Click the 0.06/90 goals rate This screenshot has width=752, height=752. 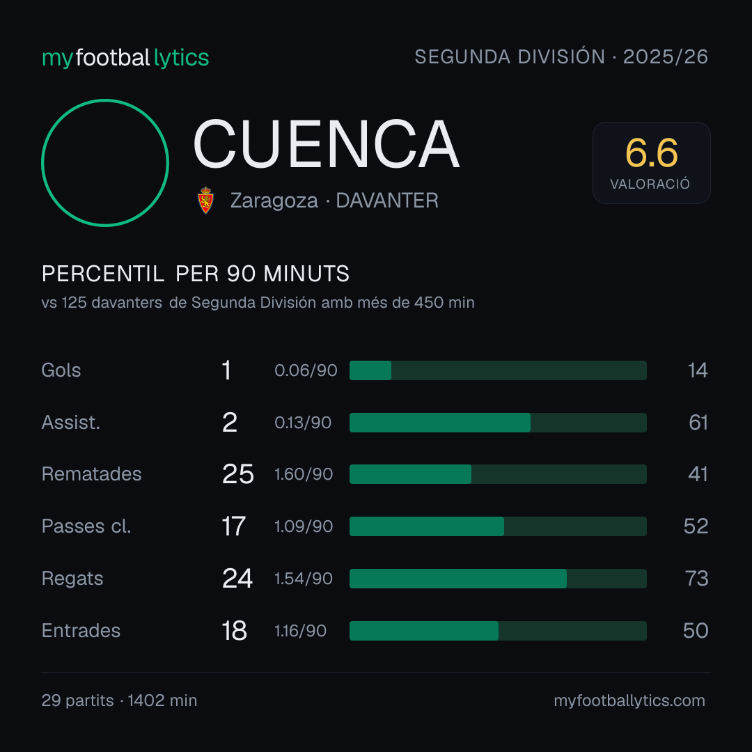point(306,370)
